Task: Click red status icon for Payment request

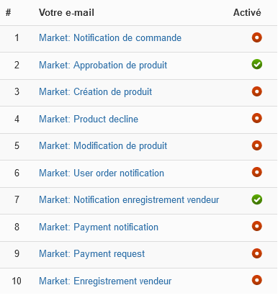Action: (x=256, y=253)
